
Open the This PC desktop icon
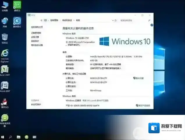click(x=5, y=6)
